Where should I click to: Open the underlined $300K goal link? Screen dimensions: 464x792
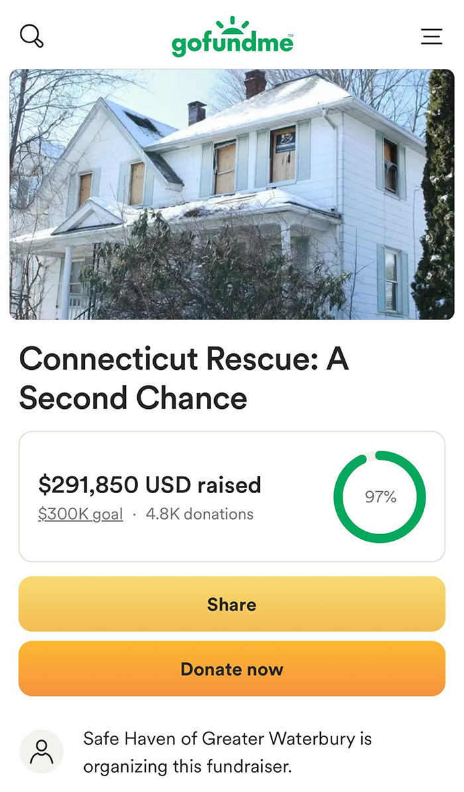(x=80, y=514)
